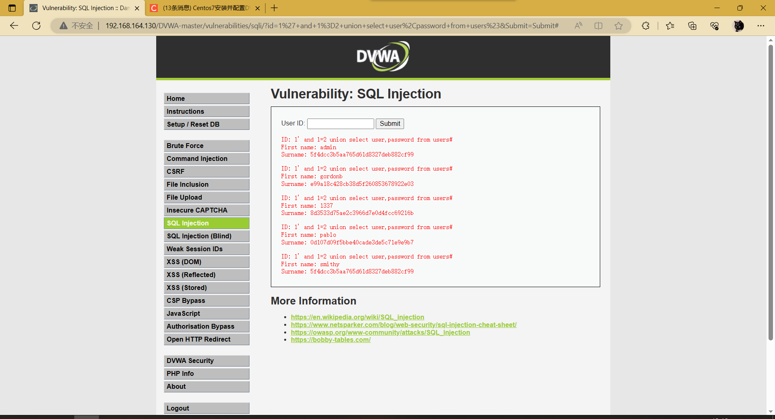
Task: Go to Insecure CAPTCHA
Action: (x=207, y=210)
